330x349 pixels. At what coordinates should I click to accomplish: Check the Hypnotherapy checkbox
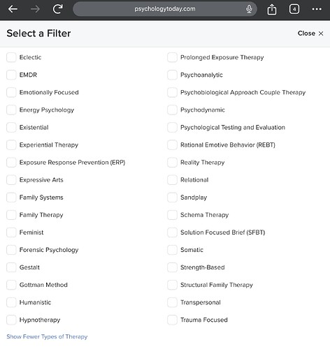pyautogui.click(x=11, y=320)
